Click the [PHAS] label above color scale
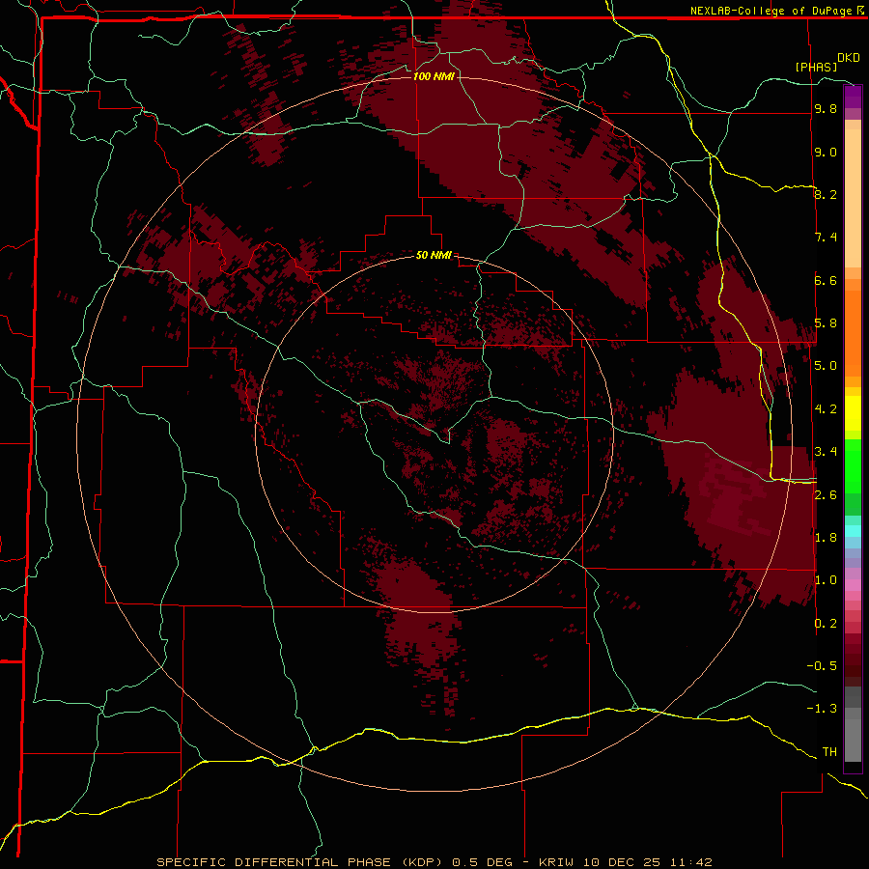Screen dimensions: 869x869 point(816,67)
